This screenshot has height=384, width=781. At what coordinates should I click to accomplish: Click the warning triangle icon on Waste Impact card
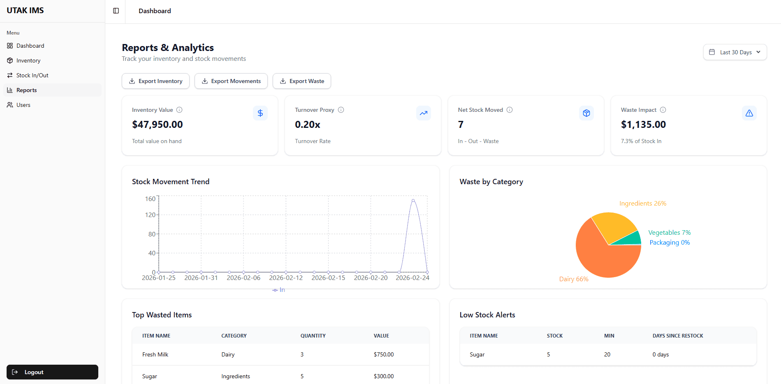(749, 113)
